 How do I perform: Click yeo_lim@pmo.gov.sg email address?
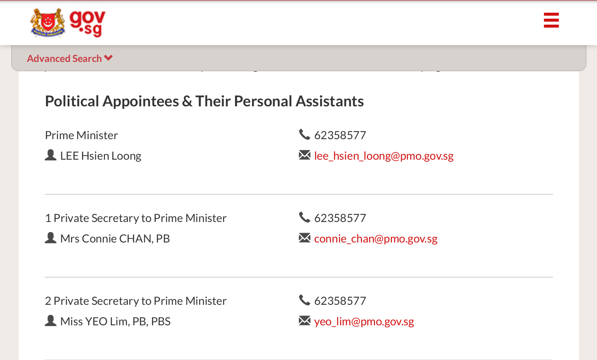pyautogui.click(x=364, y=322)
